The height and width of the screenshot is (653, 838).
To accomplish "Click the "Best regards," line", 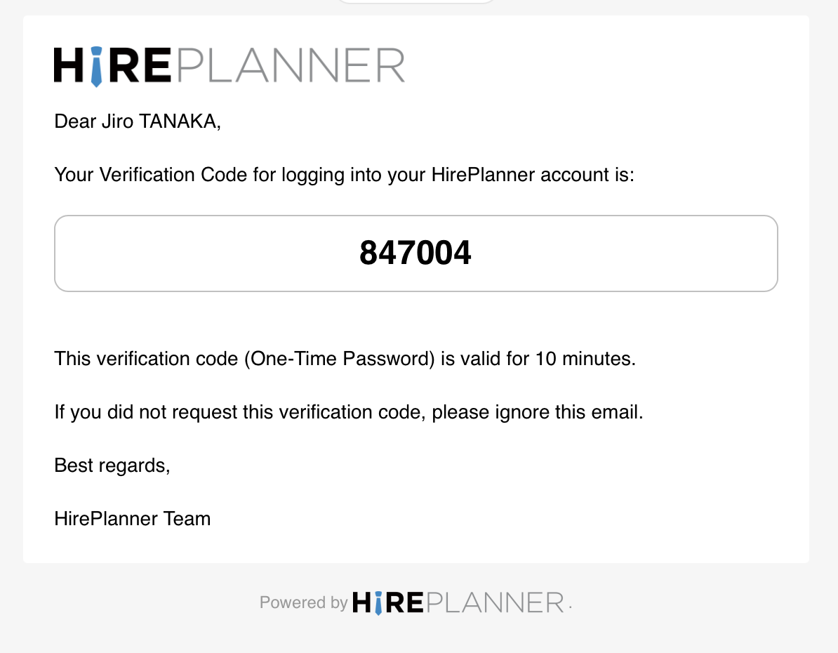I will tap(112, 465).
